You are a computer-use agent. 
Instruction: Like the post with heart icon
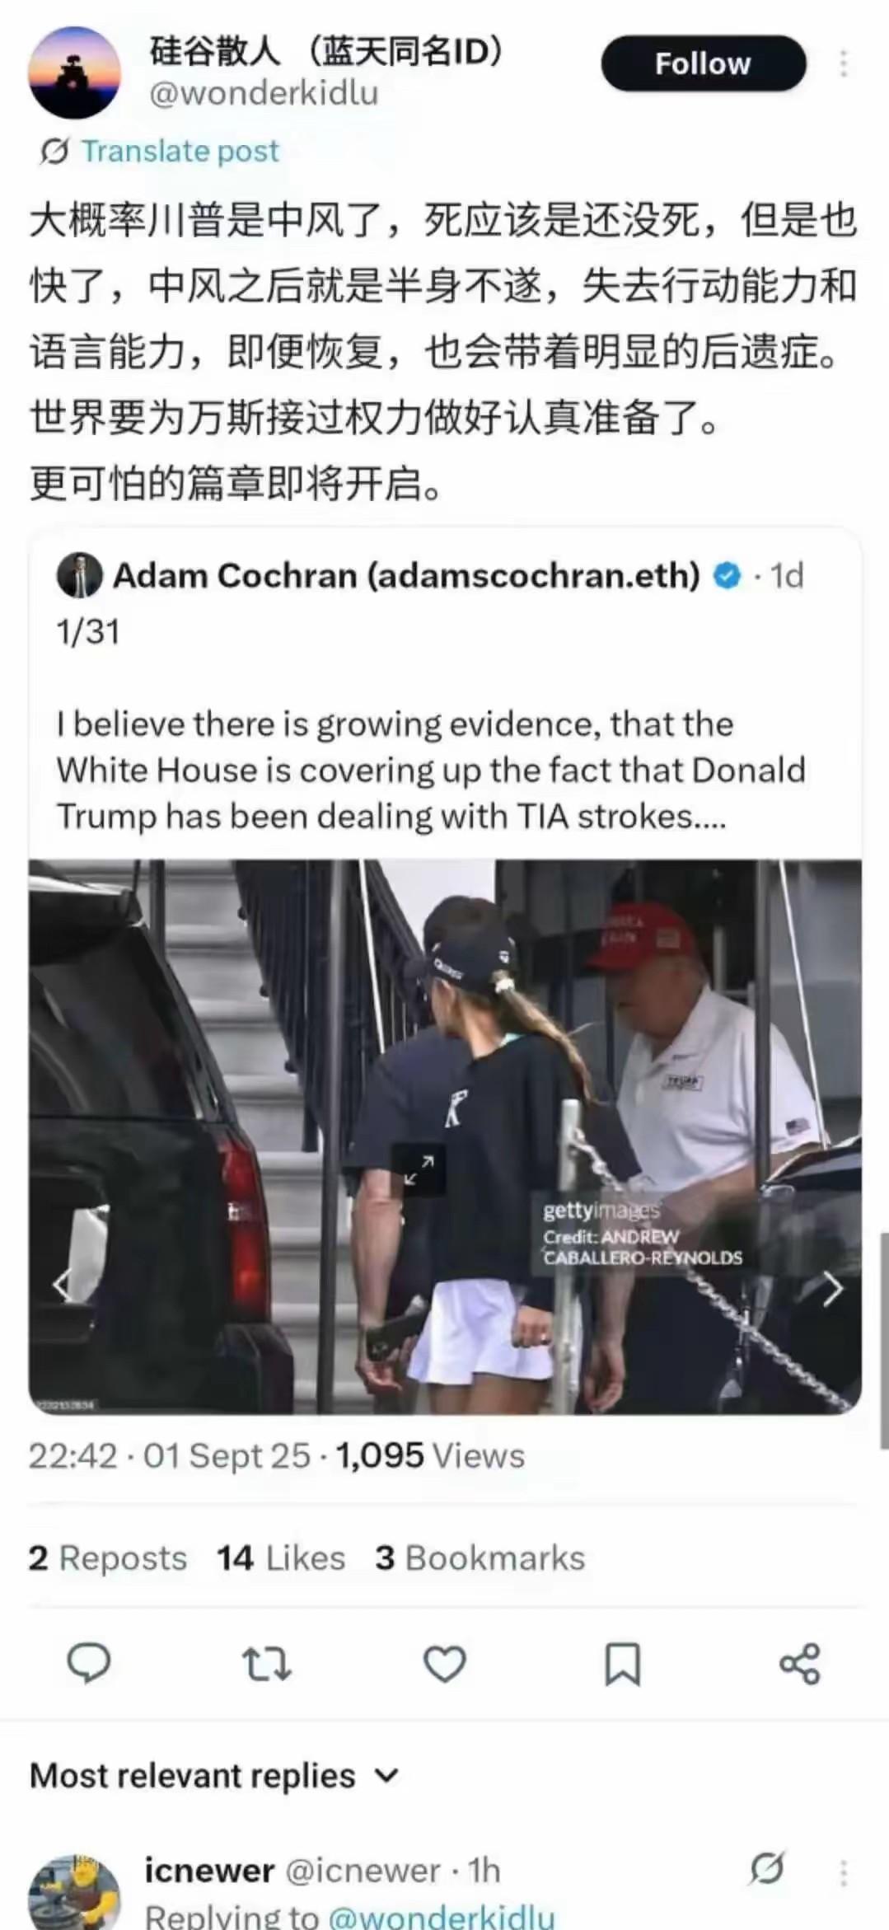tap(445, 1664)
